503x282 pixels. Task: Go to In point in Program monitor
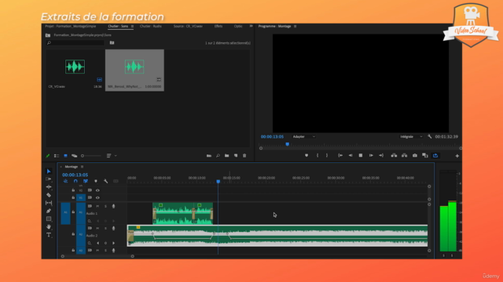(x=340, y=155)
